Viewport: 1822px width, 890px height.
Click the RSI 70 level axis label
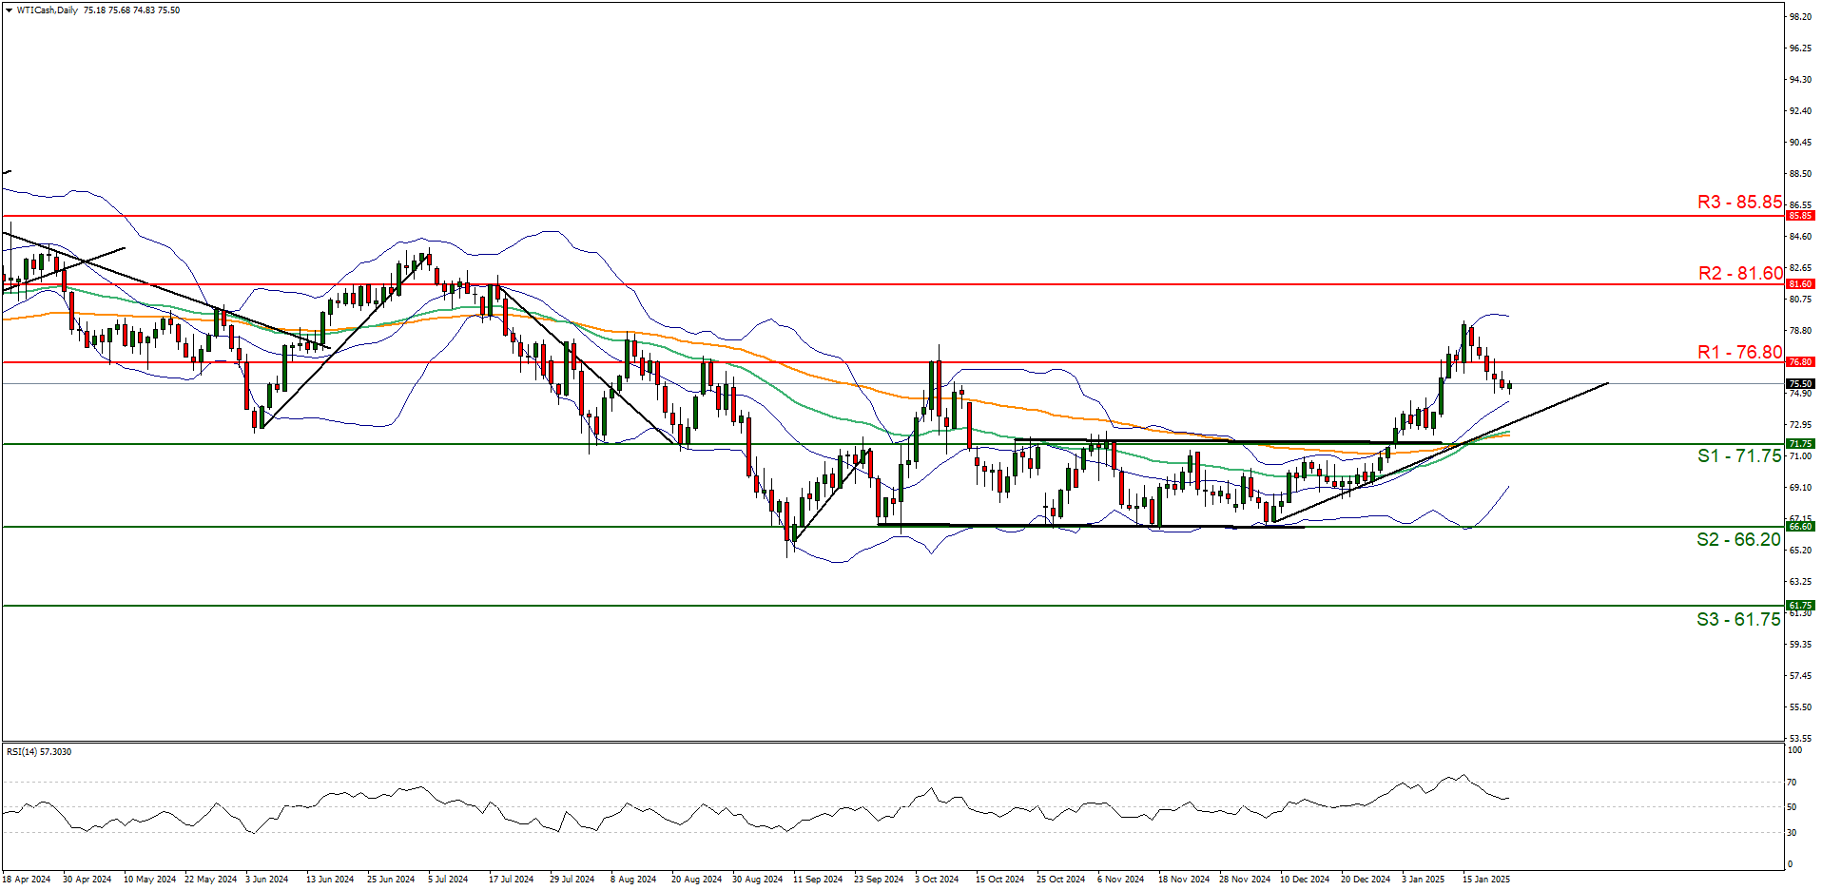pyautogui.click(x=1792, y=783)
